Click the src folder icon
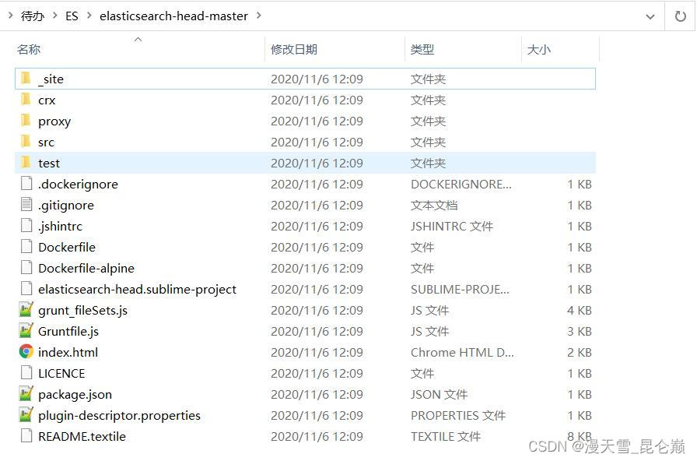This screenshot has height=461, width=697. click(26, 142)
